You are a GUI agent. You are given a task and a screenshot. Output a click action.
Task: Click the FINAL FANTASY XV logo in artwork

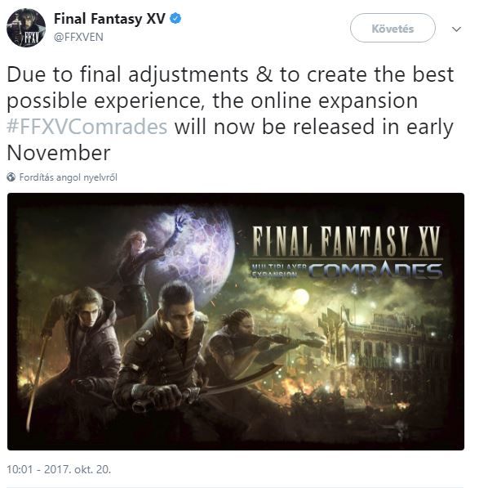(x=346, y=241)
